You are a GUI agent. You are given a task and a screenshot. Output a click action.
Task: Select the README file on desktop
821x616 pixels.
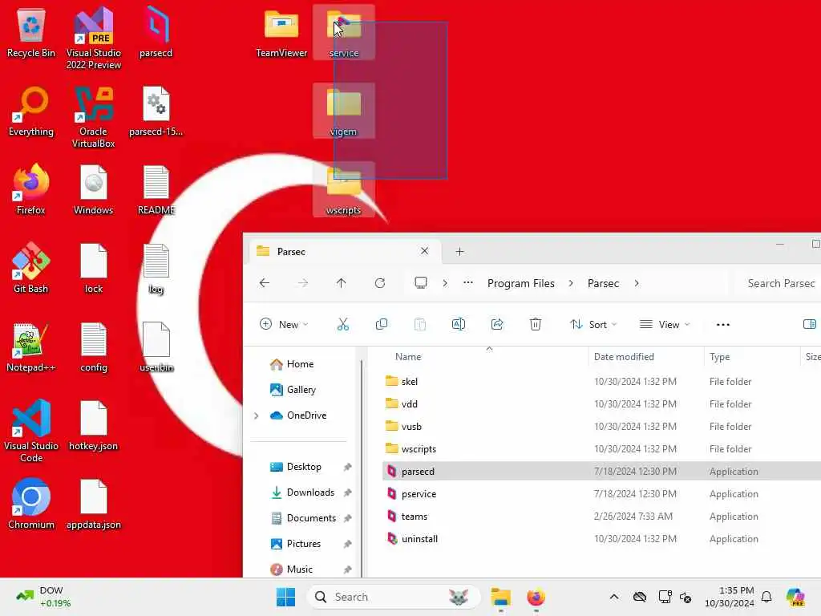pyautogui.click(x=156, y=189)
